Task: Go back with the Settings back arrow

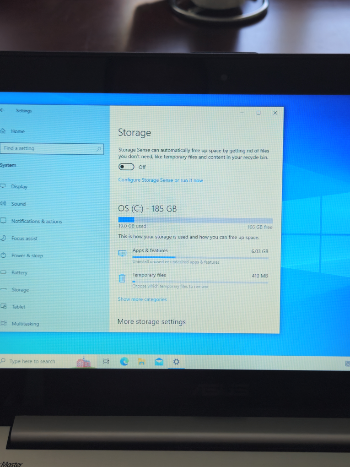Action: [x=2, y=110]
